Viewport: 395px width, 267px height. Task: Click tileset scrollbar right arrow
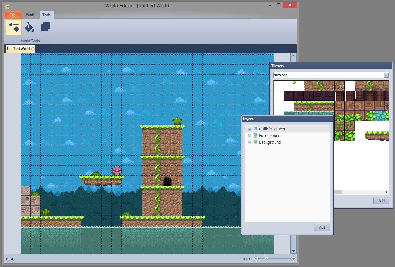pos(386,192)
